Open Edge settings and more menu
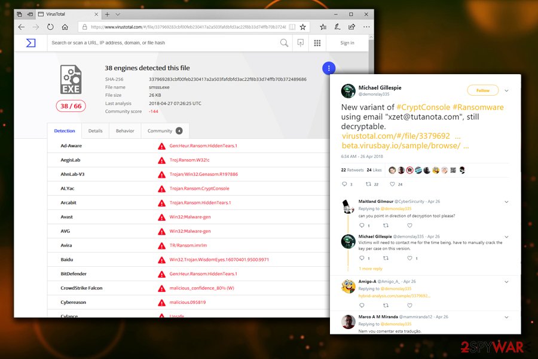The width and height of the screenshot is (538, 359). 366,27
